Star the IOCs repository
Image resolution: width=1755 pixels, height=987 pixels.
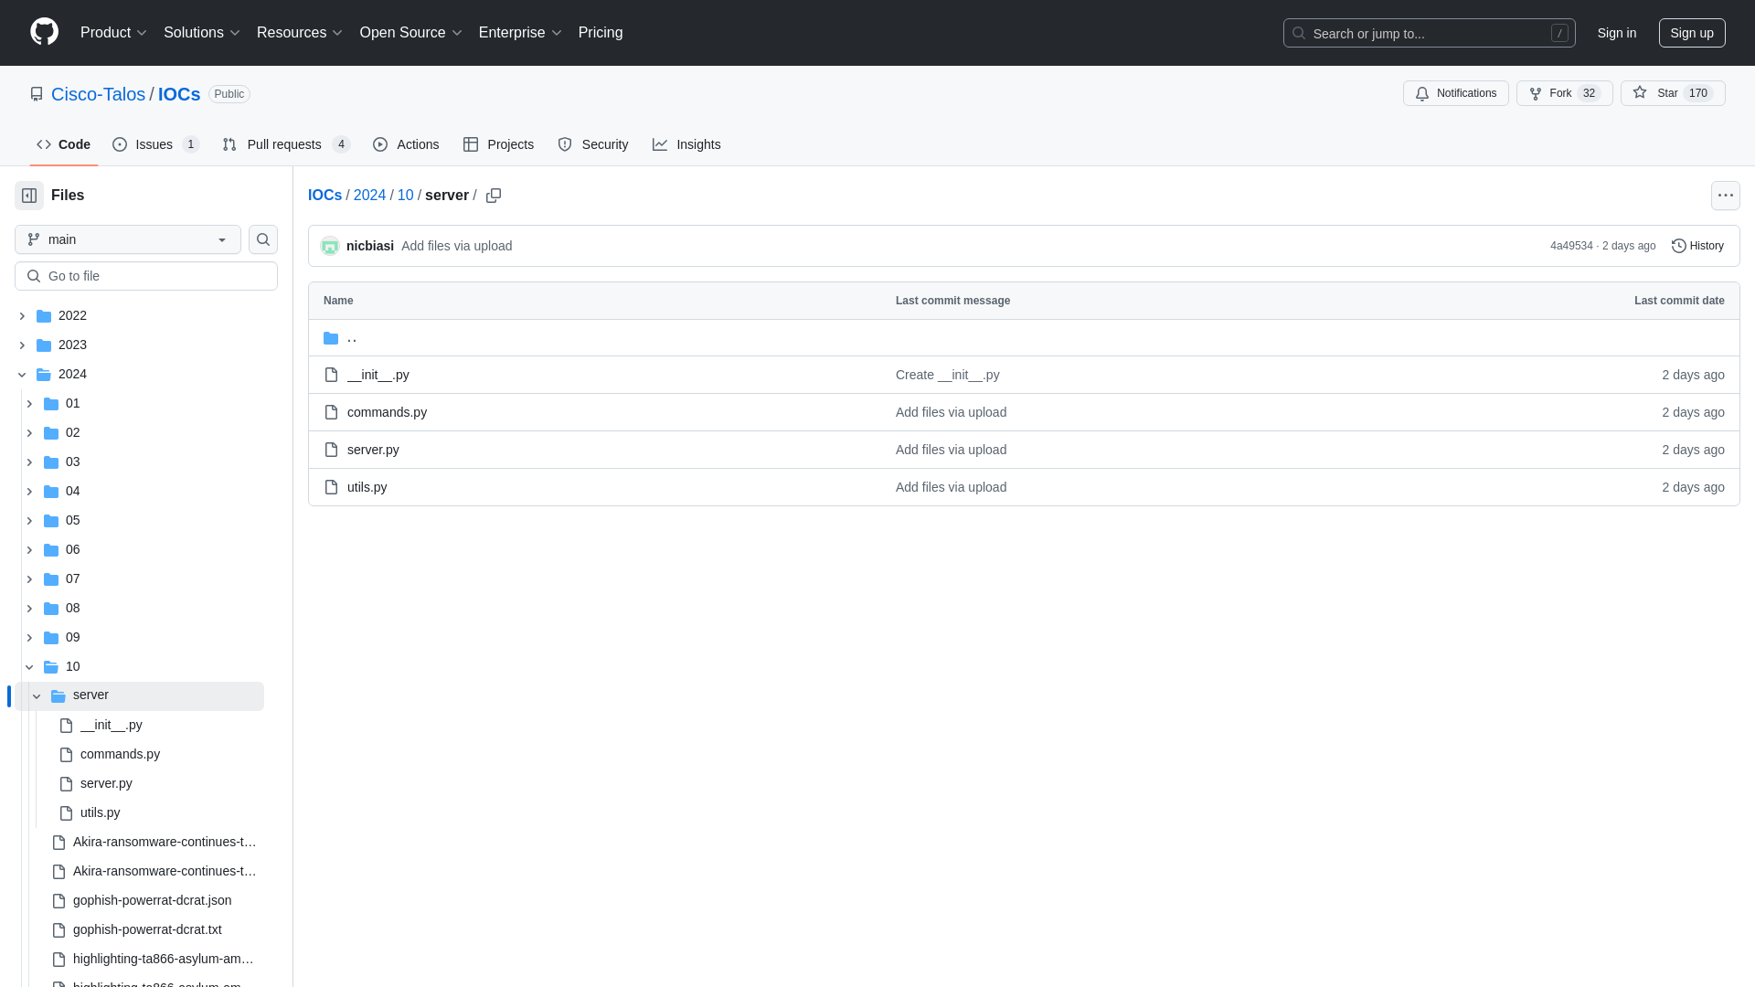click(x=1672, y=93)
